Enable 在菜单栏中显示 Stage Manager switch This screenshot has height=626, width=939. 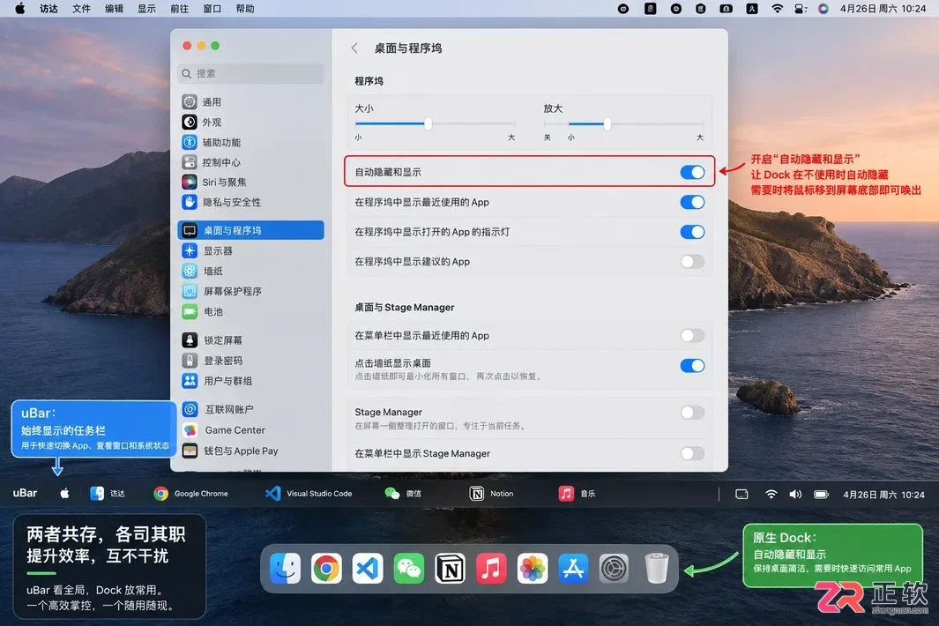pos(692,453)
